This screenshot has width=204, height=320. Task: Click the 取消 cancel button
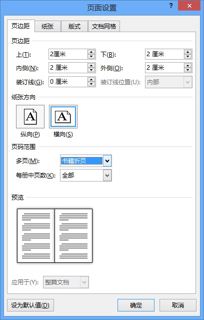pos(178,305)
